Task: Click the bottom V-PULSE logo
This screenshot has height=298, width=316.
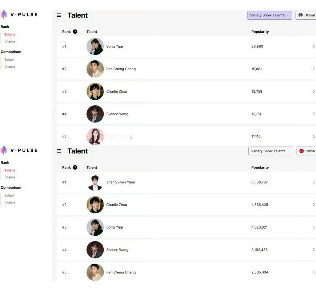Action: (x=19, y=150)
